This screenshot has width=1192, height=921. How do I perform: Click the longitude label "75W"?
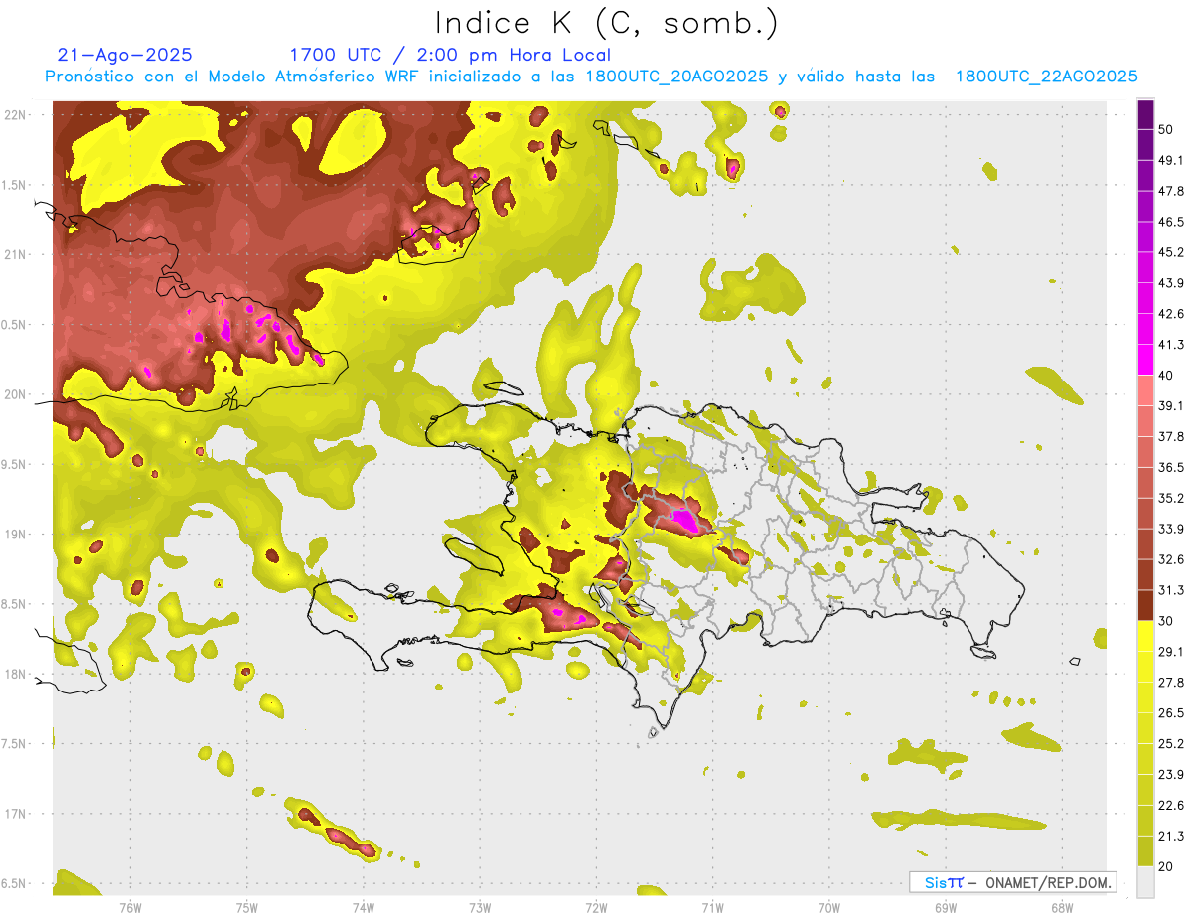[x=247, y=908]
